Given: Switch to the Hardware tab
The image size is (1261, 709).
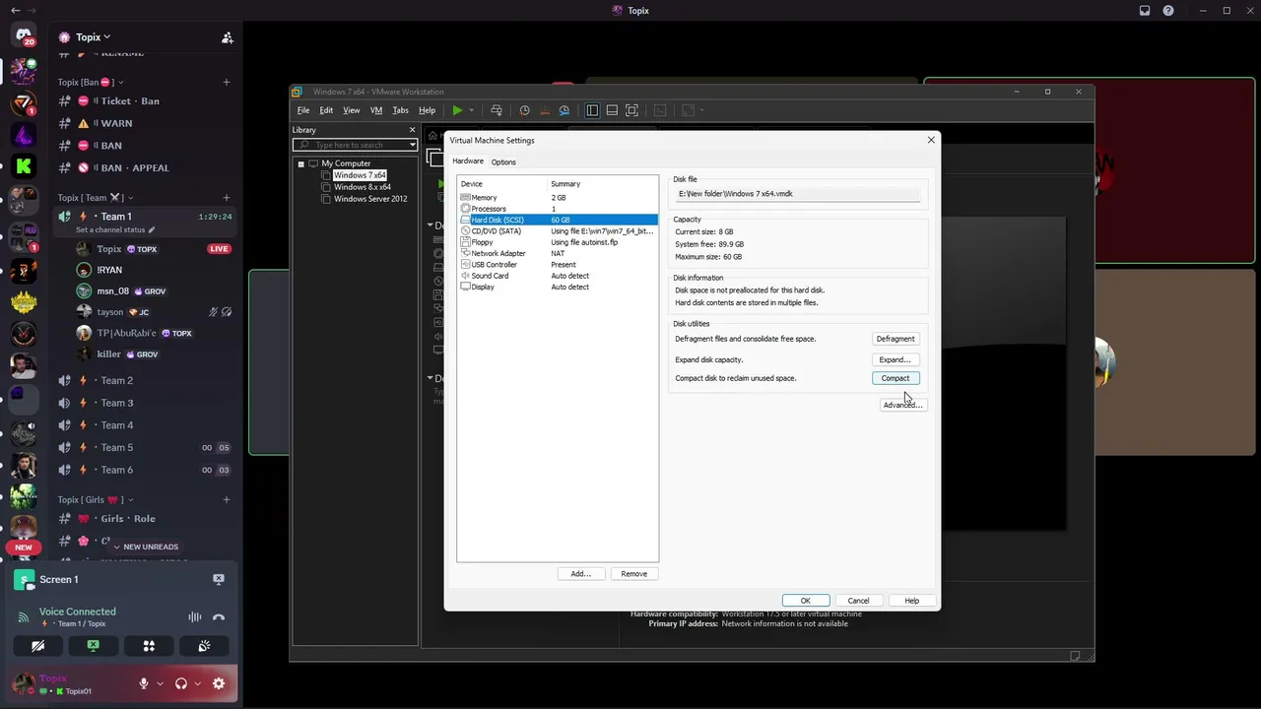Looking at the screenshot, I should pyautogui.click(x=468, y=161).
